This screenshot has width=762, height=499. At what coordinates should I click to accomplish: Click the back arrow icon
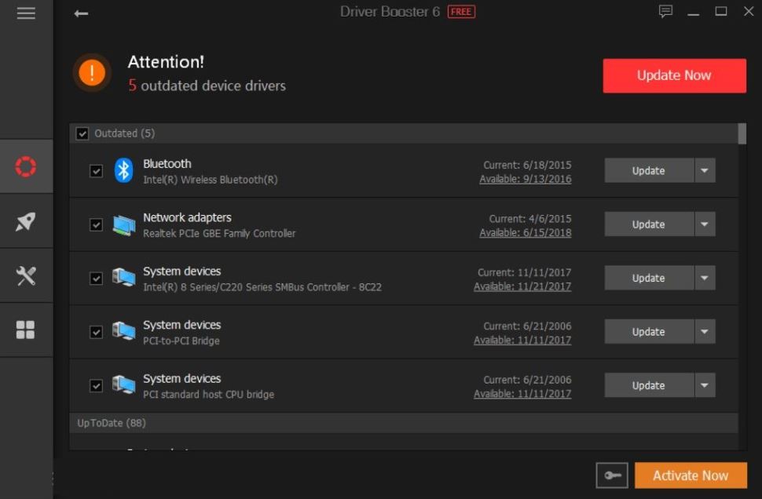81,13
